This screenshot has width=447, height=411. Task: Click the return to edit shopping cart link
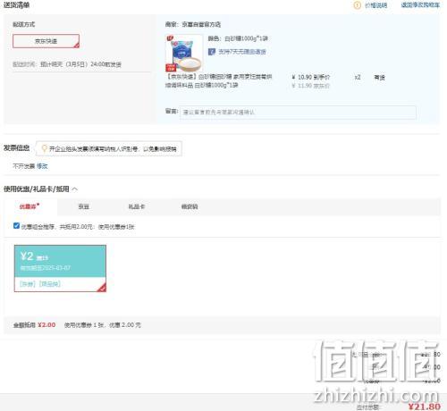(420, 5)
